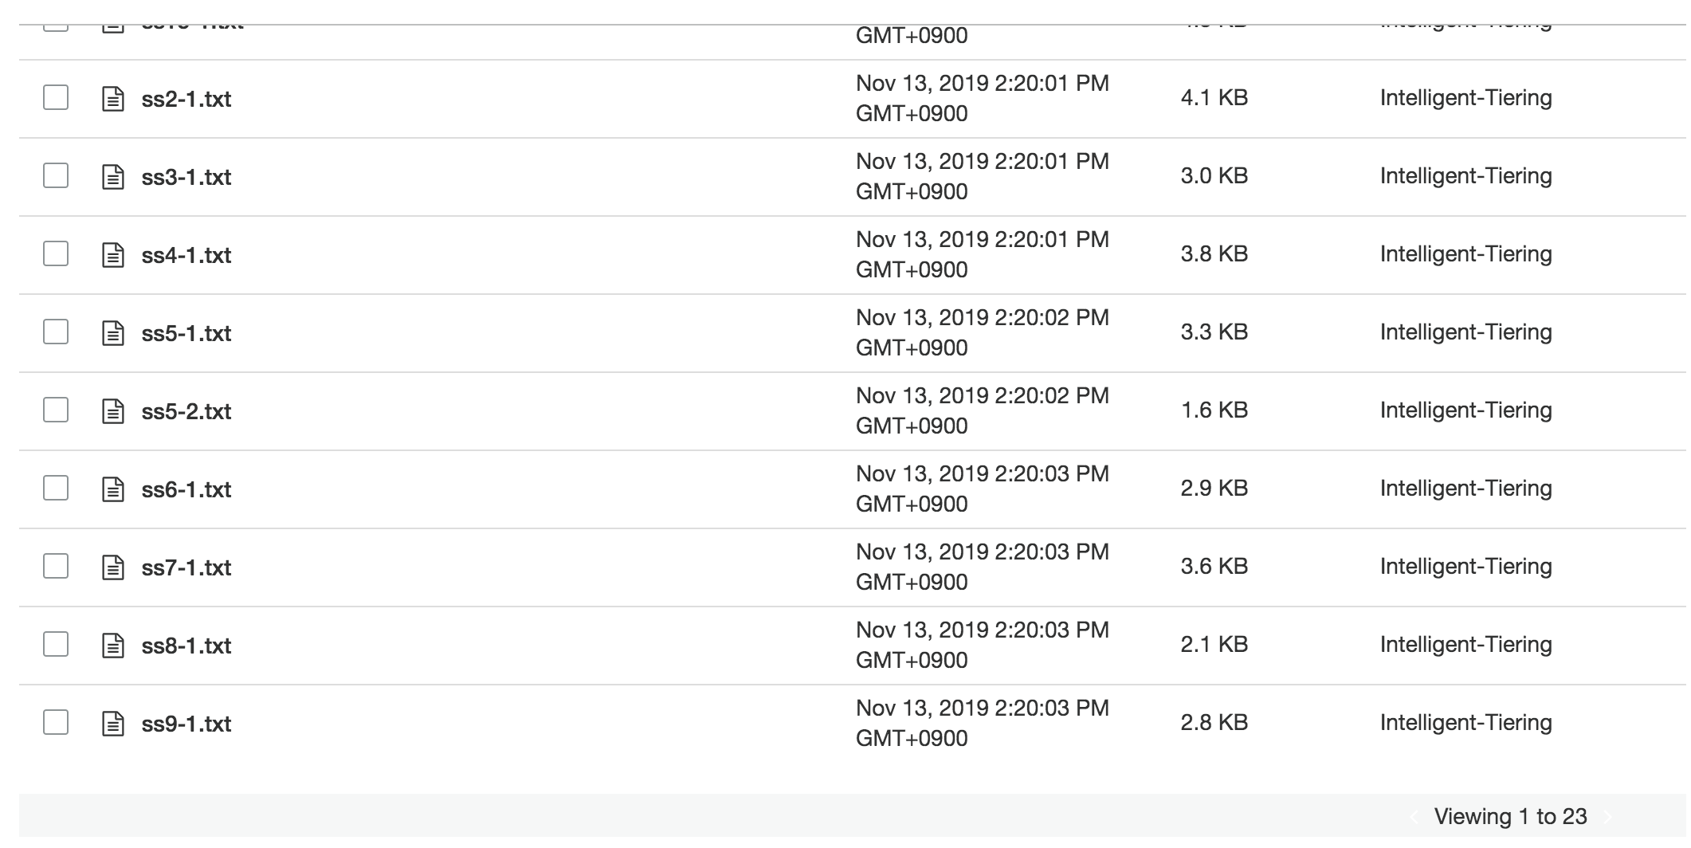Go to next page arrow in pagination
The height and width of the screenshot is (848, 1691).
[1607, 817]
